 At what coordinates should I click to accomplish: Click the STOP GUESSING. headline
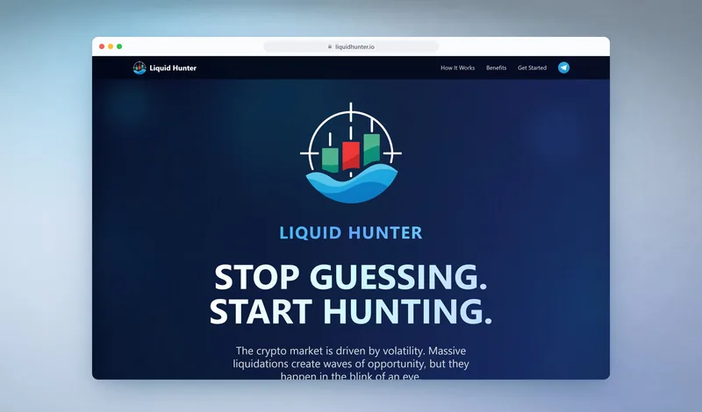coord(351,277)
